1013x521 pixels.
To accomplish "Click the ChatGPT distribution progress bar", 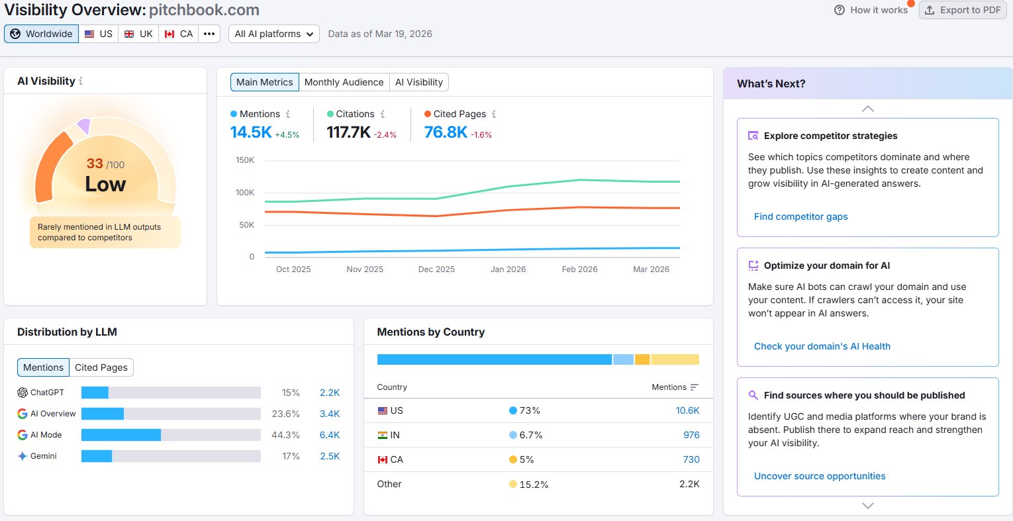I will click(171, 393).
